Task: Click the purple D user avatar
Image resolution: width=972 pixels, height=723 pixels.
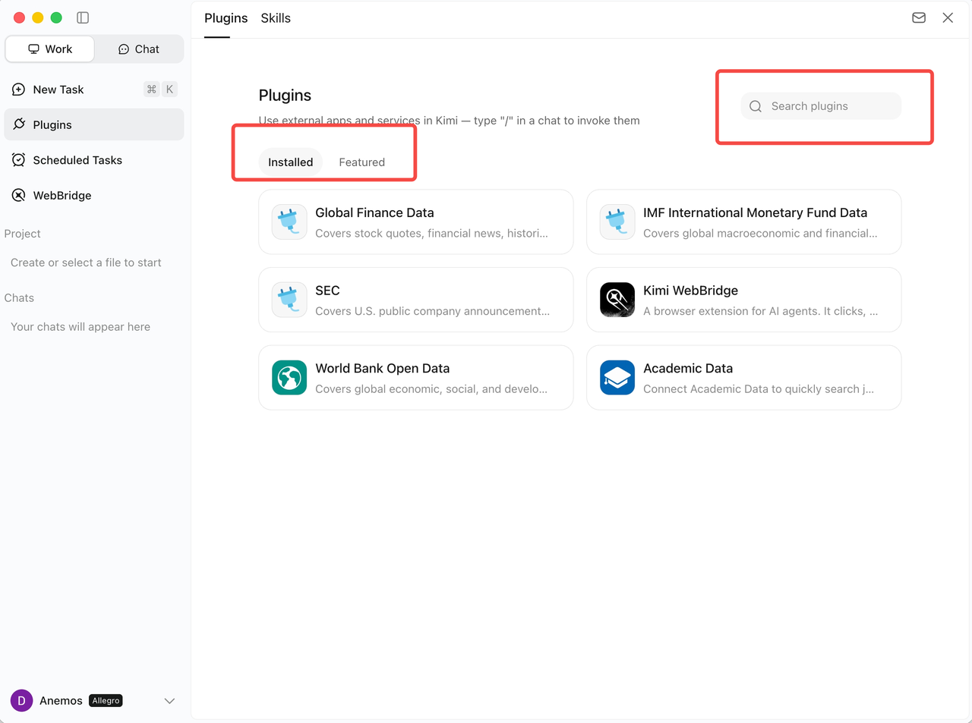Action: [21, 700]
